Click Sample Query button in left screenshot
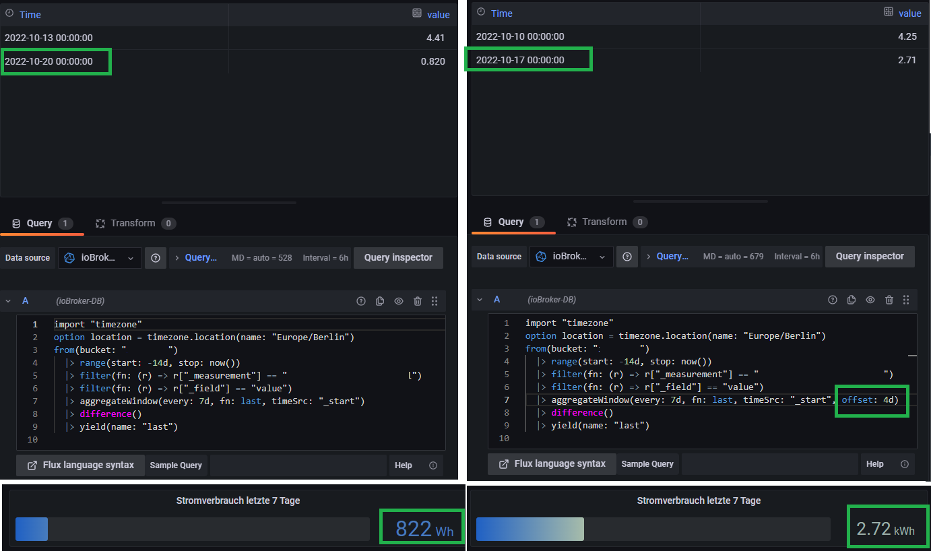The height and width of the screenshot is (551, 931). coord(176,465)
